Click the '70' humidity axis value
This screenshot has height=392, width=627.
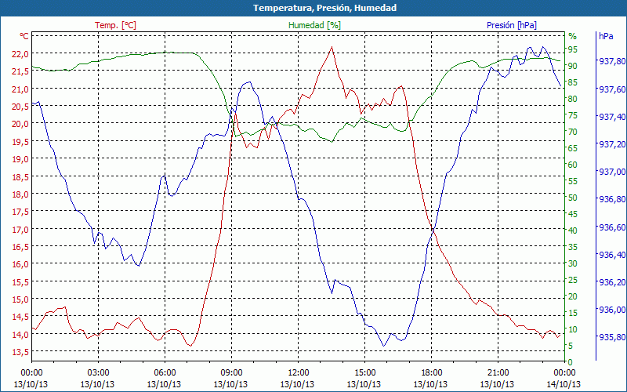(x=573, y=132)
